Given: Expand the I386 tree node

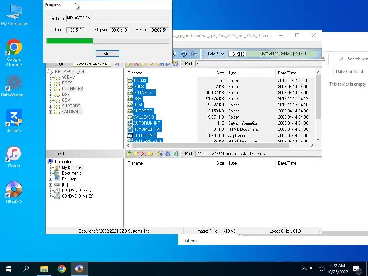Looking at the screenshot, I should click(x=50, y=95).
